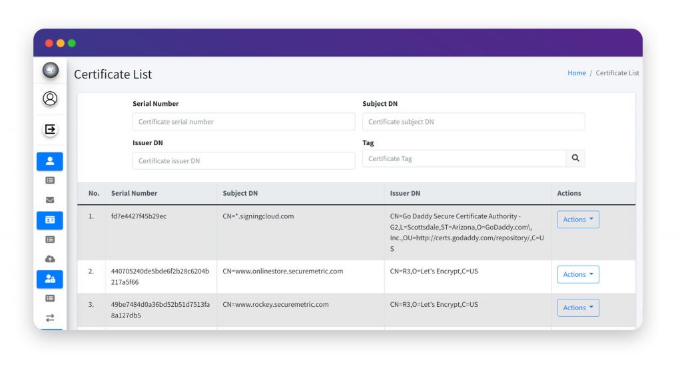Click the Subject DN search field

pyautogui.click(x=474, y=121)
